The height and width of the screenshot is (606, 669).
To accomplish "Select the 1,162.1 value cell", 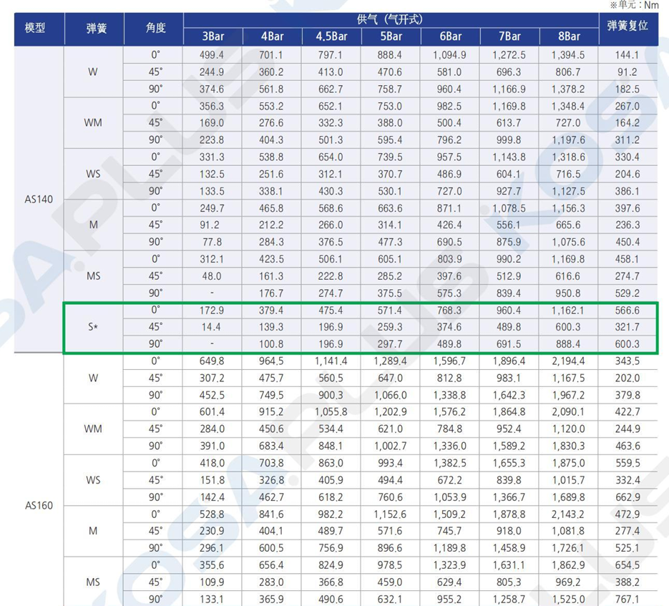I will point(569,311).
